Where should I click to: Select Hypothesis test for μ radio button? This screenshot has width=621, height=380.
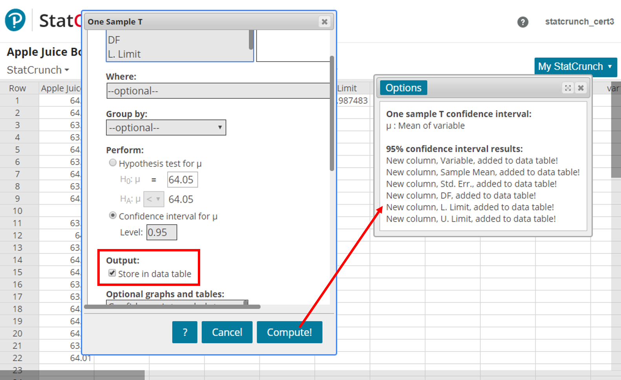113,163
